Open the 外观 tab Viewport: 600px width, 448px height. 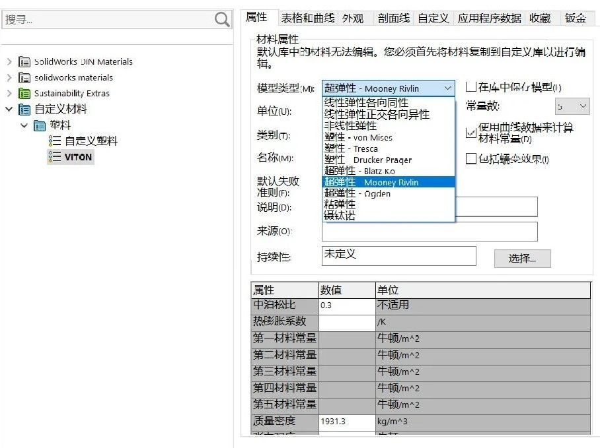pyautogui.click(x=353, y=18)
